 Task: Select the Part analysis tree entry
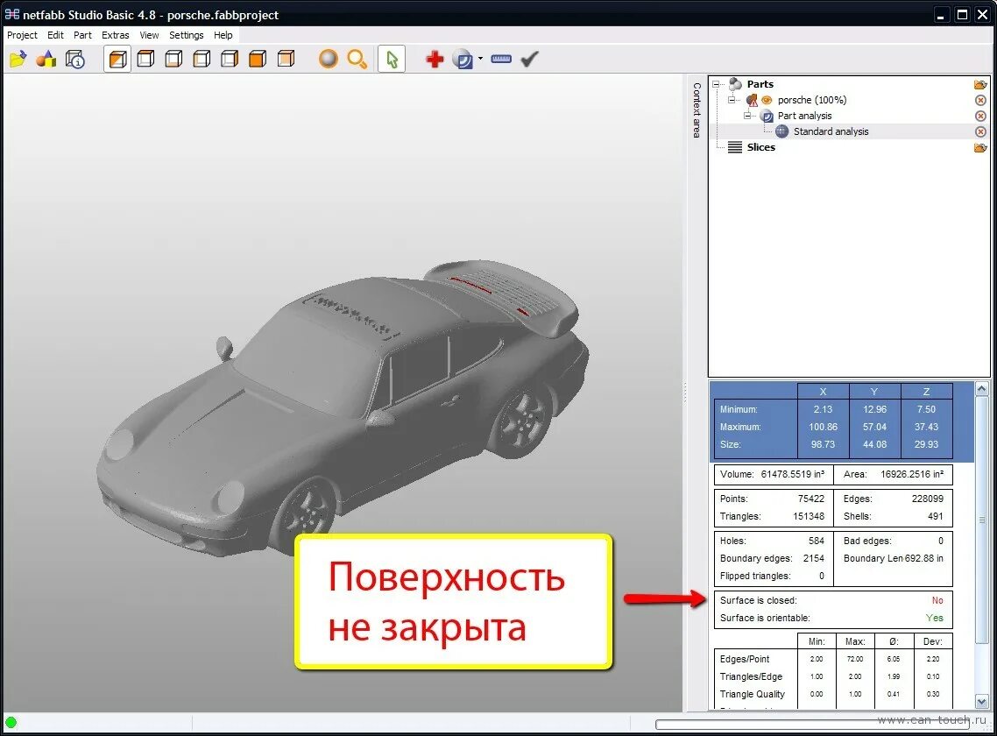tap(804, 116)
